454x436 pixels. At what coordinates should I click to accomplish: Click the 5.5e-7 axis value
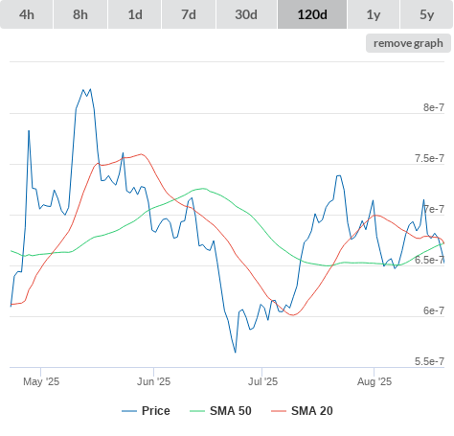click(x=429, y=361)
